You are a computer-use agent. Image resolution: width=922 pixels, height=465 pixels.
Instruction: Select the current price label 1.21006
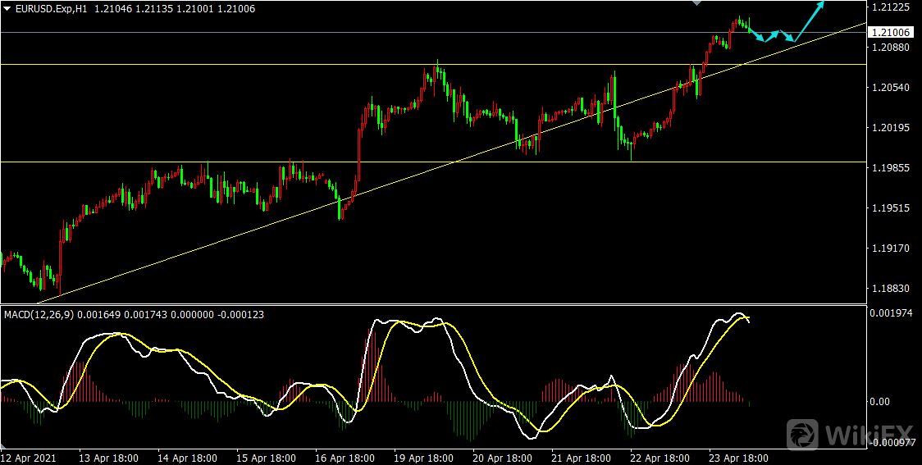(892, 32)
